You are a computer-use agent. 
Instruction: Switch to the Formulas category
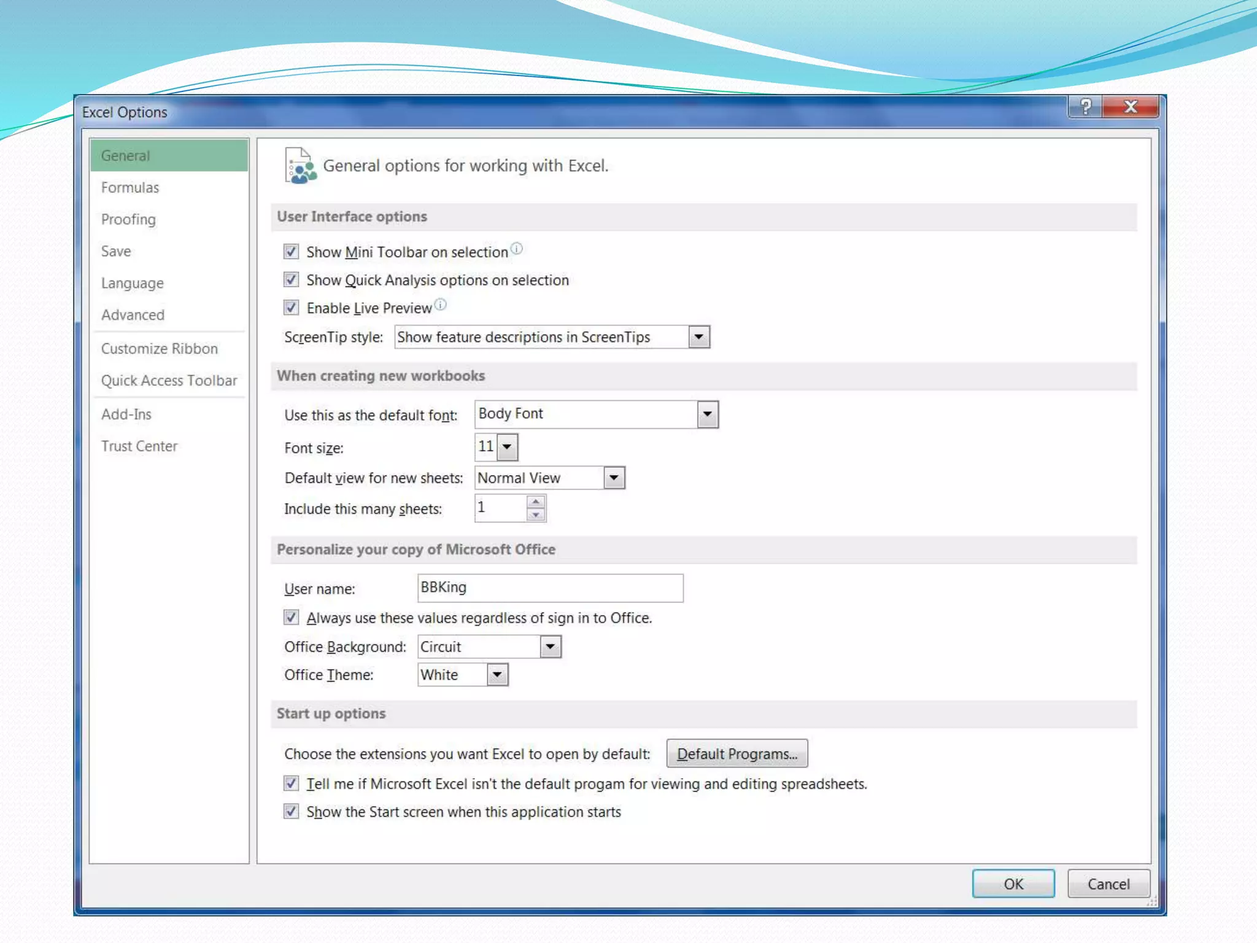click(x=130, y=188)
